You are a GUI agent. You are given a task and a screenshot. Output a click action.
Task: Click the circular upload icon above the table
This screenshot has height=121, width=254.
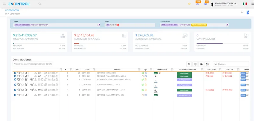195,64
